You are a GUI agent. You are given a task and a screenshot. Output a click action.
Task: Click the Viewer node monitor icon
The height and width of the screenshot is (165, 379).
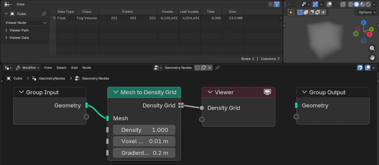click(267, 92)
